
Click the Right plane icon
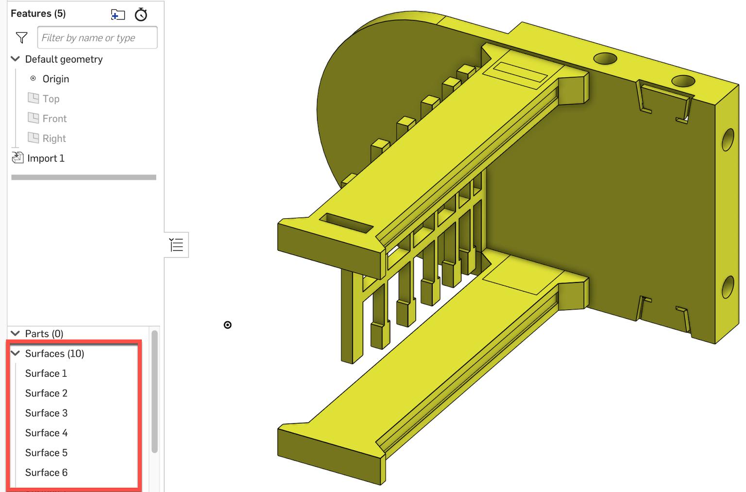(33, 138)
